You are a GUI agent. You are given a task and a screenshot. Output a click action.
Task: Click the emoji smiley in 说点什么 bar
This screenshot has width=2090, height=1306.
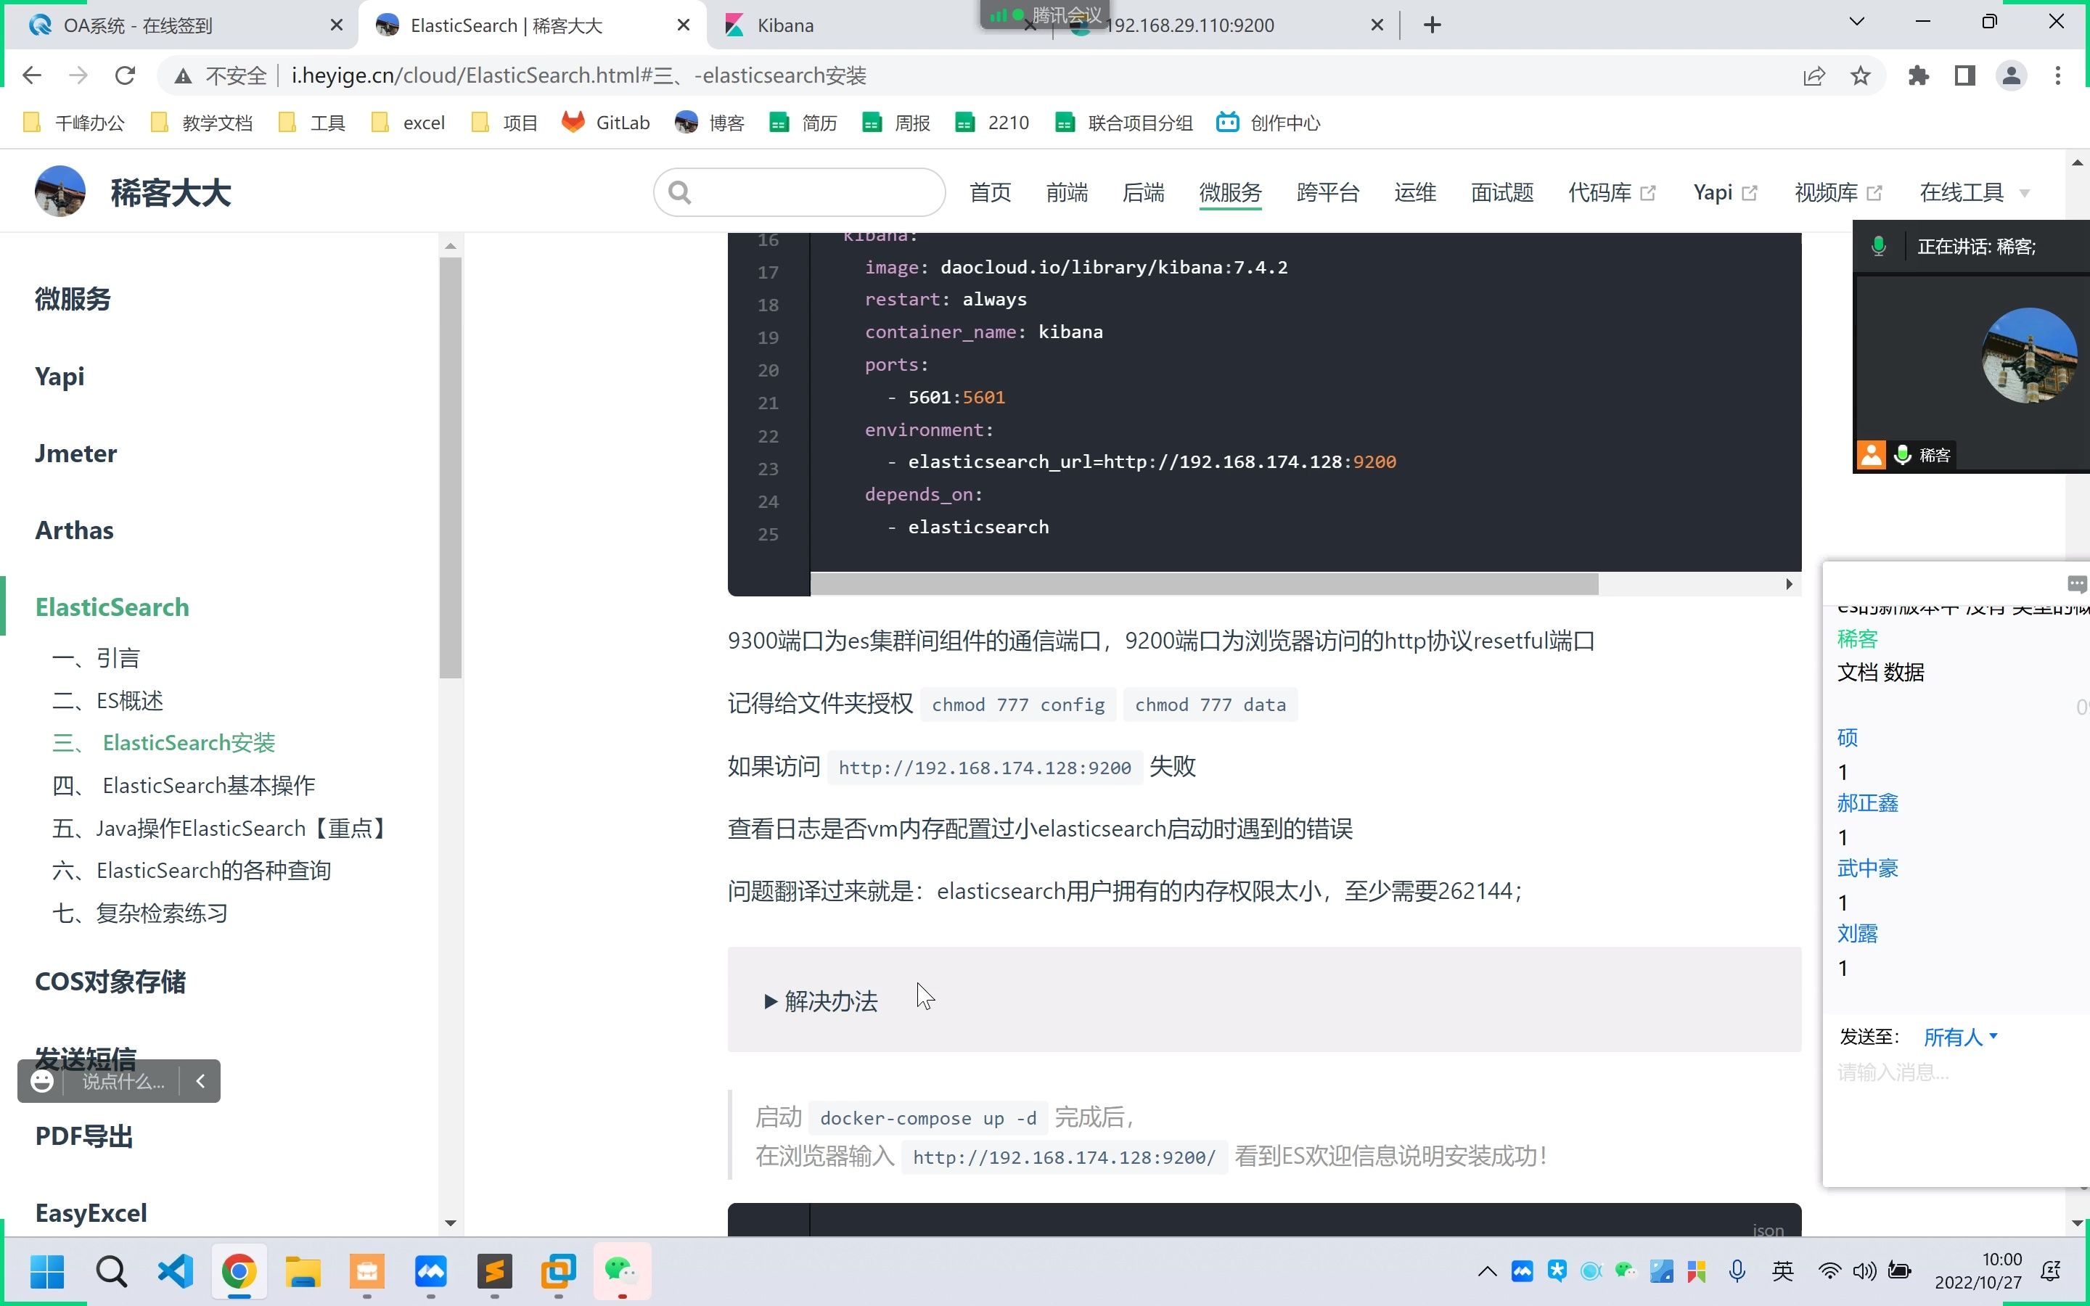41,1080
